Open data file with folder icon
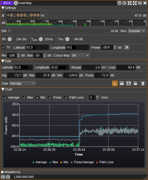Viewport: 148px width, 180px height. [x=136, y=83]
